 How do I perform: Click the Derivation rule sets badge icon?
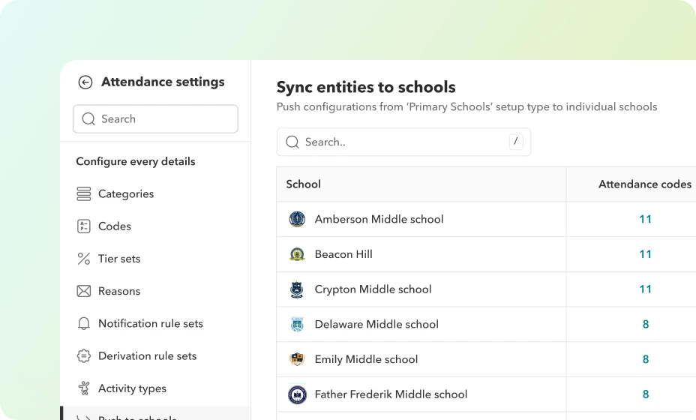[84, 356]
